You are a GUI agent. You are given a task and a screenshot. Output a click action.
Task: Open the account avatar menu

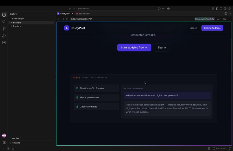pyautogui.click(x=4, y=135)
